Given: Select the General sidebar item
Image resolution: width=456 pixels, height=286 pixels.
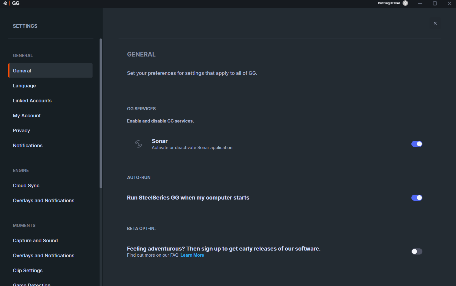Looking at the screenshot, I should point(50,71).
